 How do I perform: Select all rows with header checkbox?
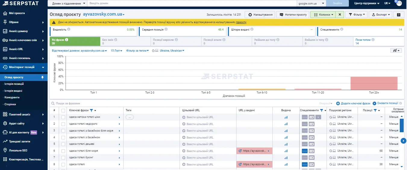(x=63, y=111)
